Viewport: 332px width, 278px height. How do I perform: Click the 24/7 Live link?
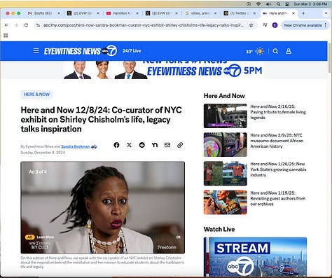tap(132, 51)
